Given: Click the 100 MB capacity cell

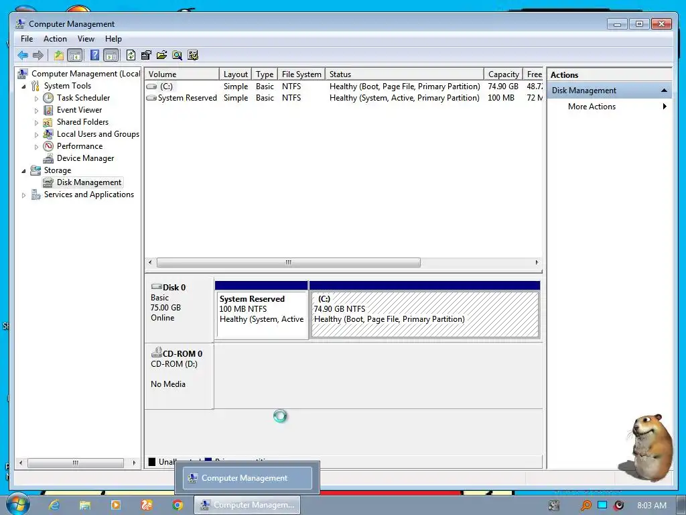Looking at the screenshot, I should pyautogui.click(x=501, y=98).
